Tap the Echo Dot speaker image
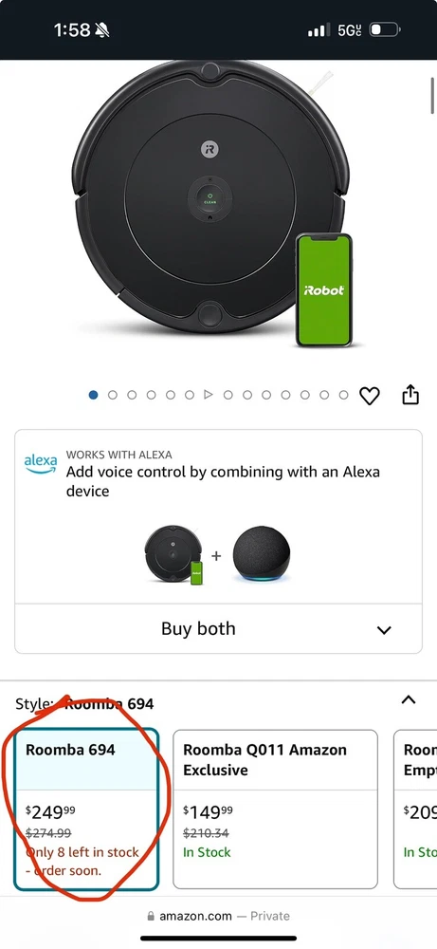The width and height of the screenshot is (437, 949). coord(262,555)
